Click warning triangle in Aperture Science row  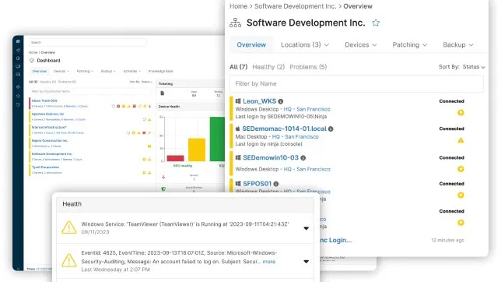pyautogui.click(x=149, y=120)
